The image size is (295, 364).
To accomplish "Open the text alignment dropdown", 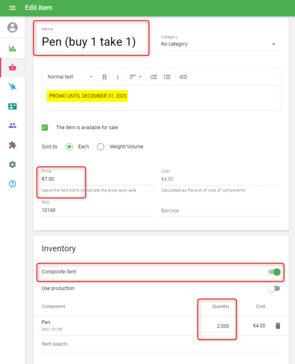I will (x=135, y=77).
